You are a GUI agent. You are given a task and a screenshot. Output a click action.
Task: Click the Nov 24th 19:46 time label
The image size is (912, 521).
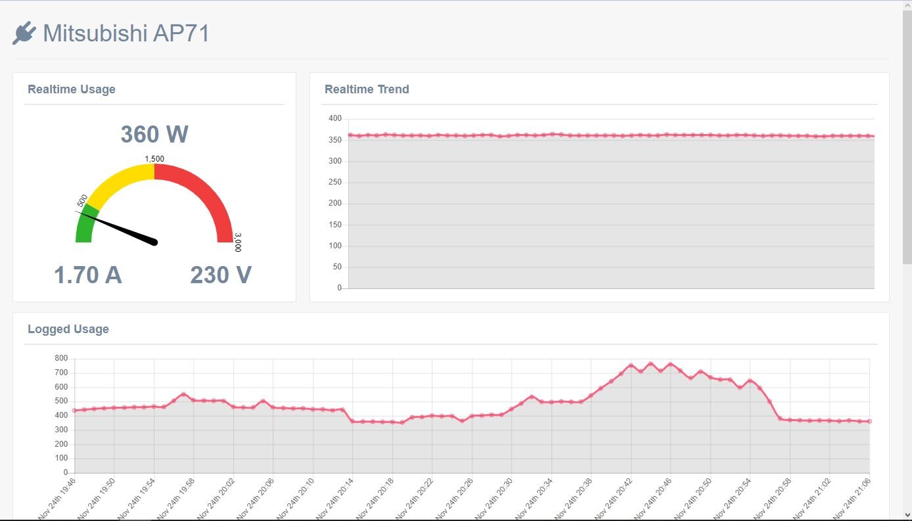point(57,499)
